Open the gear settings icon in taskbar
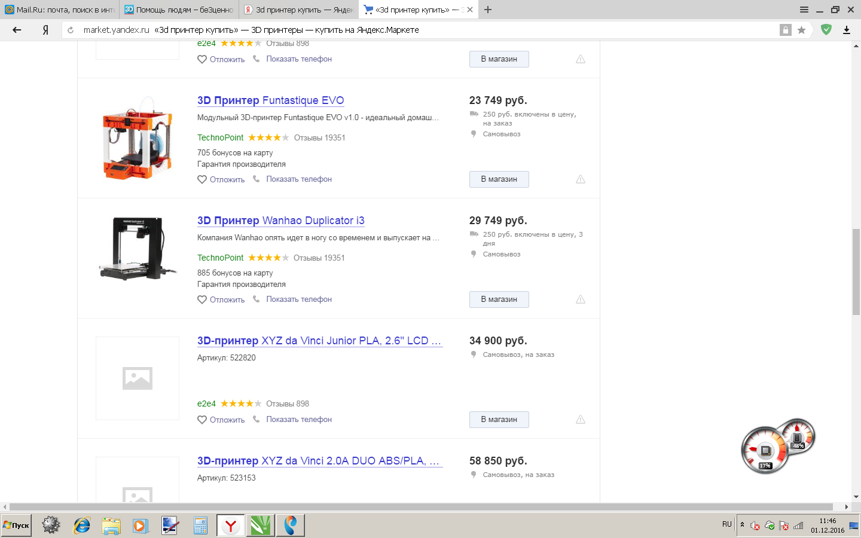 pos(51,525)
